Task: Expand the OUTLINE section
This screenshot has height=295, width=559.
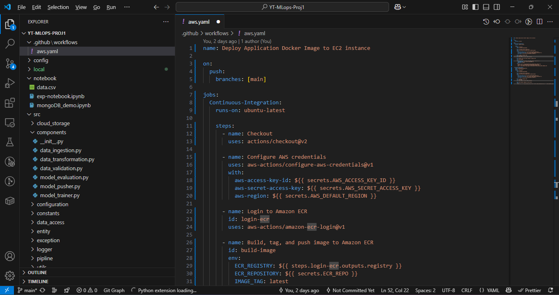Action: click(x=37, y=272)
